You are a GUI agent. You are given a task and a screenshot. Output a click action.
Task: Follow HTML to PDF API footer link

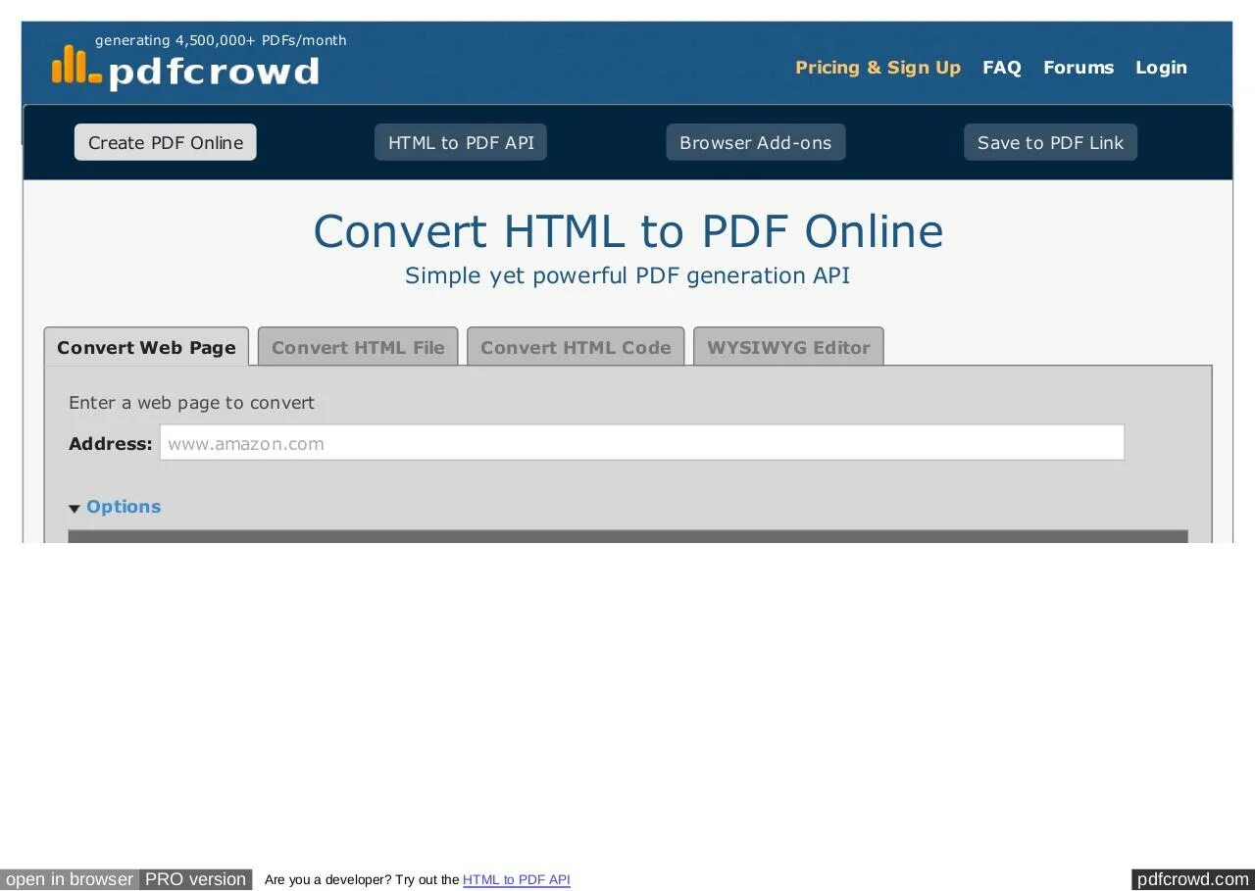517,880
